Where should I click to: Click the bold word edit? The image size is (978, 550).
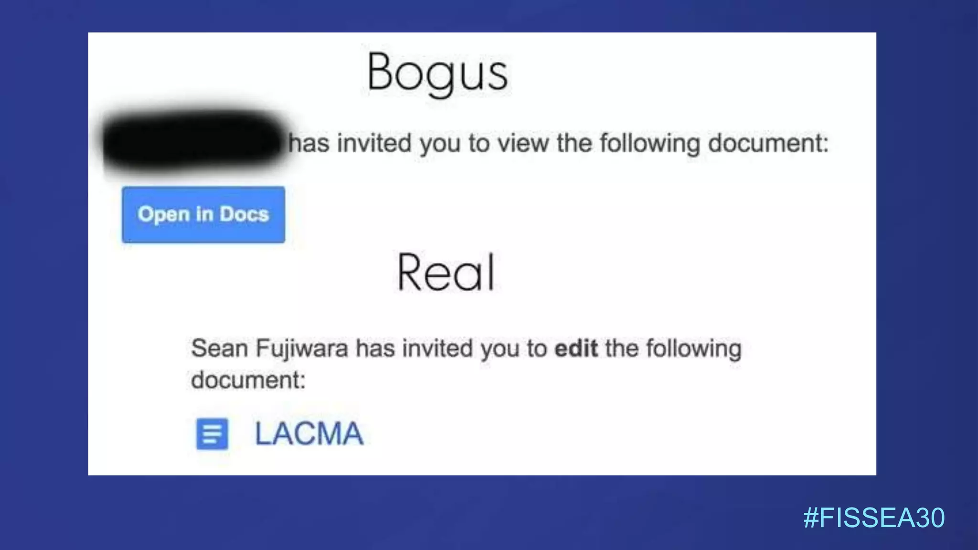tap(576, 348)
